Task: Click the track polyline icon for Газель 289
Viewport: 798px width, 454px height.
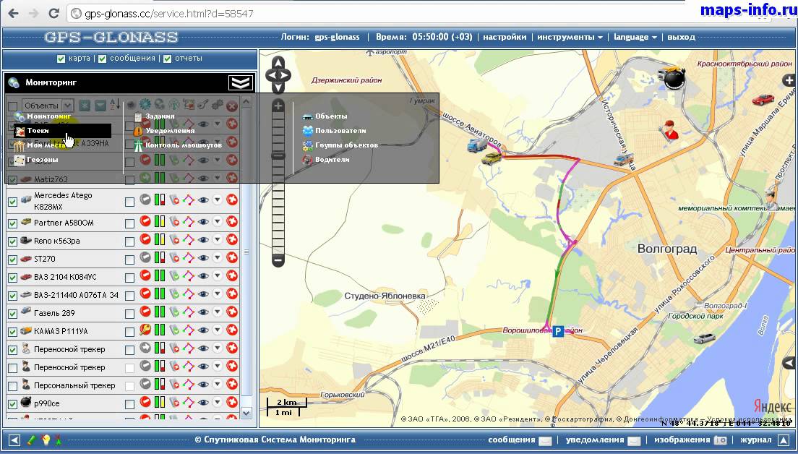Action: 189,312
